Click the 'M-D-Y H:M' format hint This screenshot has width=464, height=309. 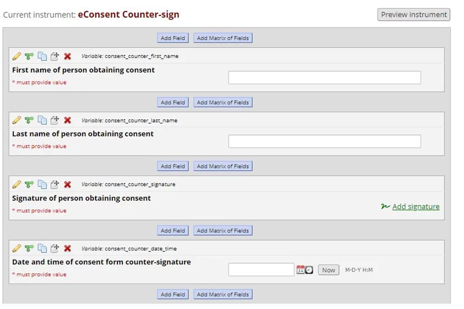pyautogui.click(x=359, y=270)
